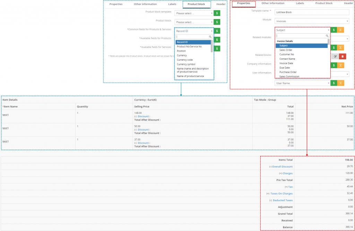Click orange label button next to User Name

[341, 83]
